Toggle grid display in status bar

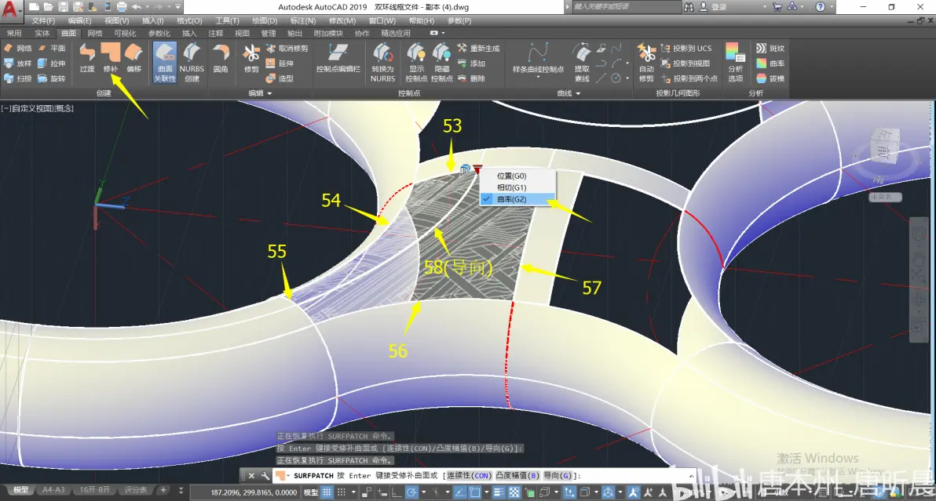[x=327, y=492]
